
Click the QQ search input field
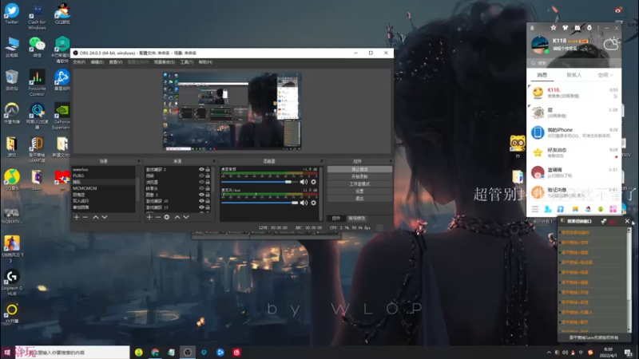click(574, 63)
